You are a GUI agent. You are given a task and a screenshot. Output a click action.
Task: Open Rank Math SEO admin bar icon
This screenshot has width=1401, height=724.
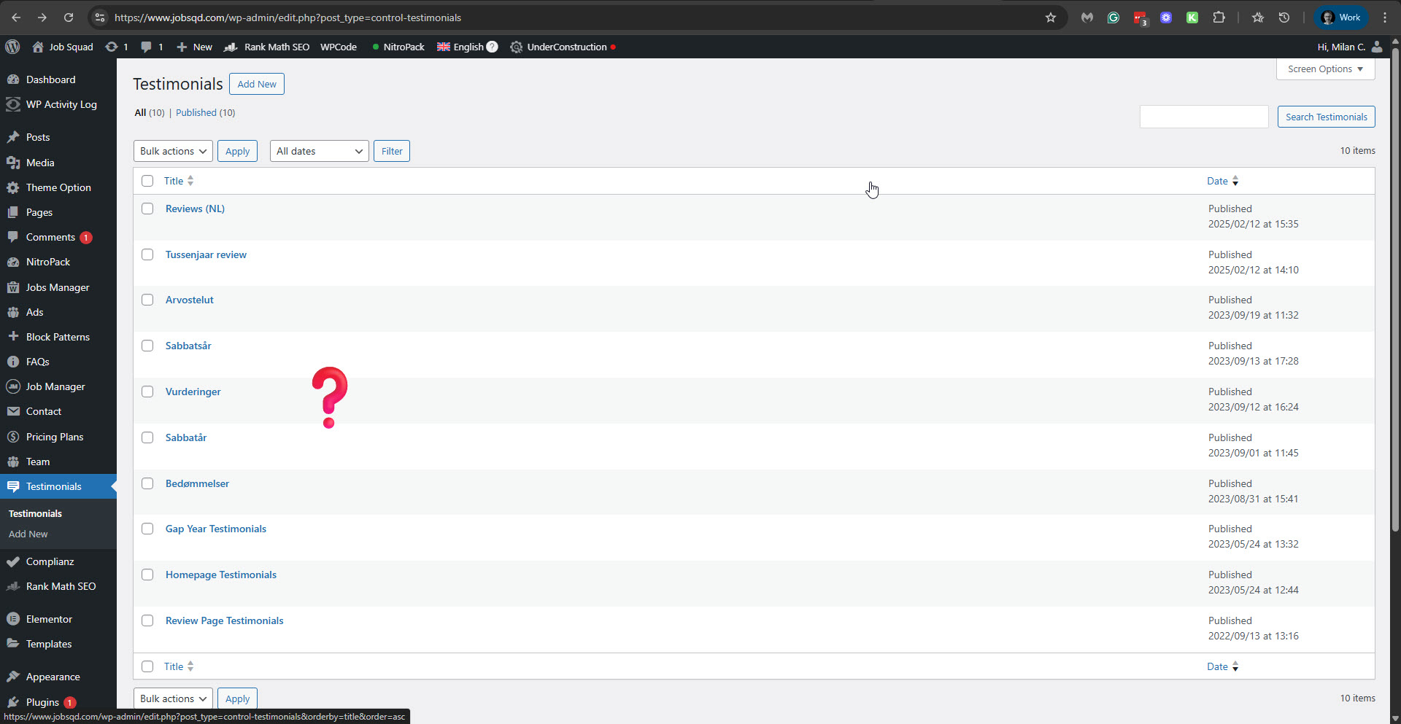(x=231, y=47)
